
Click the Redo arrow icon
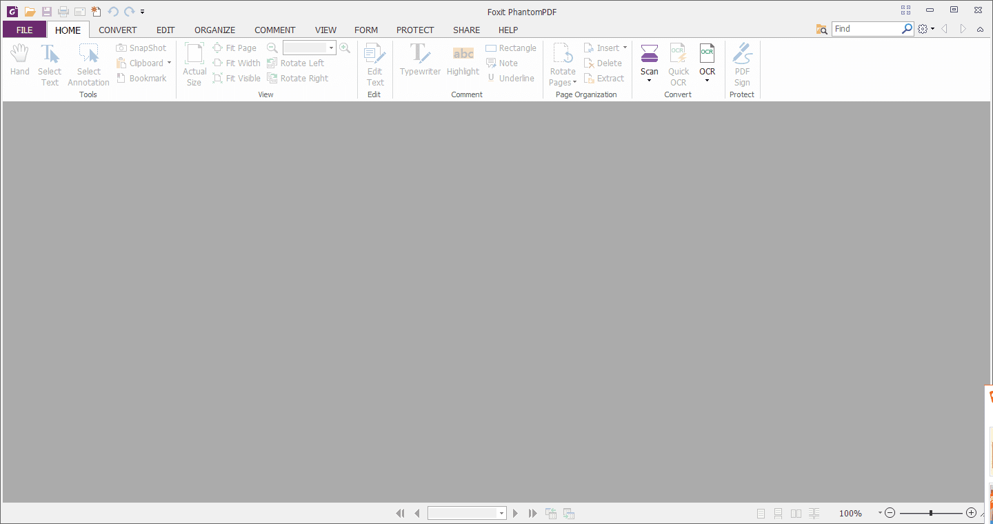point(129,12)
